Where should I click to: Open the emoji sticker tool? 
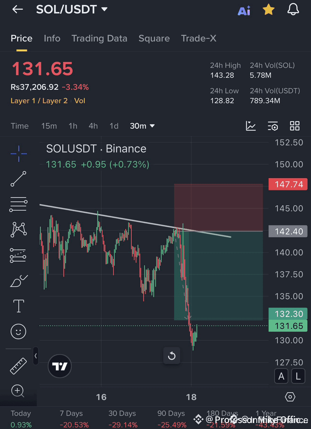(x=18, y=331)
